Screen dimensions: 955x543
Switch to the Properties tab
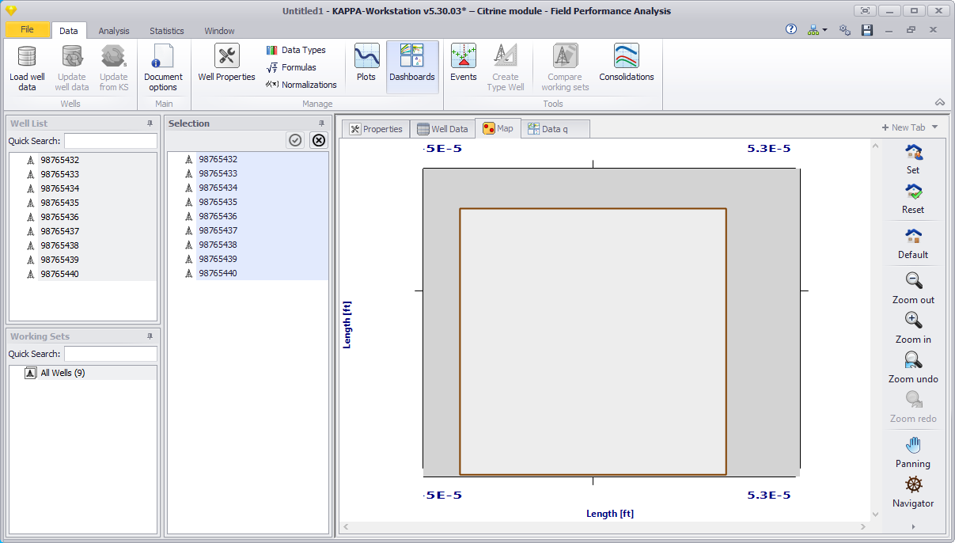pos(376,129)
